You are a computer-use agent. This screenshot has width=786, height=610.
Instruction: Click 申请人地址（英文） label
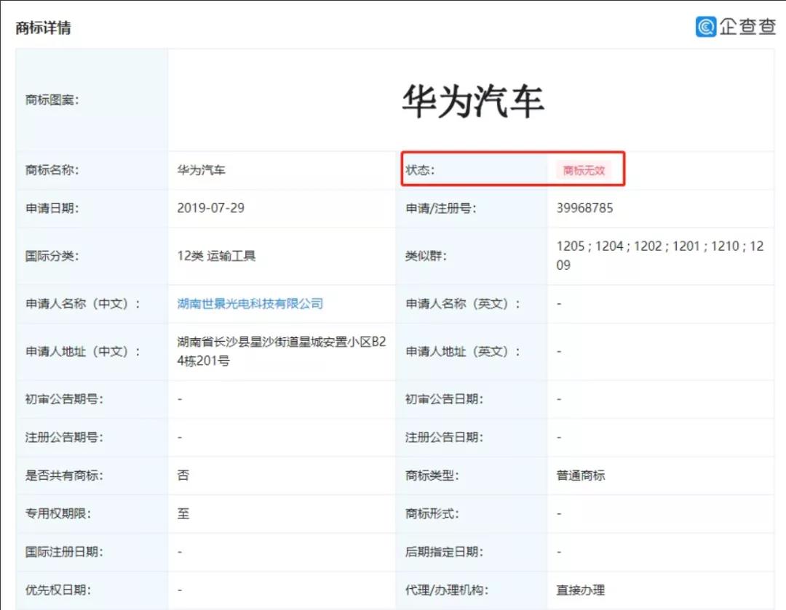[x=463, y=352]
